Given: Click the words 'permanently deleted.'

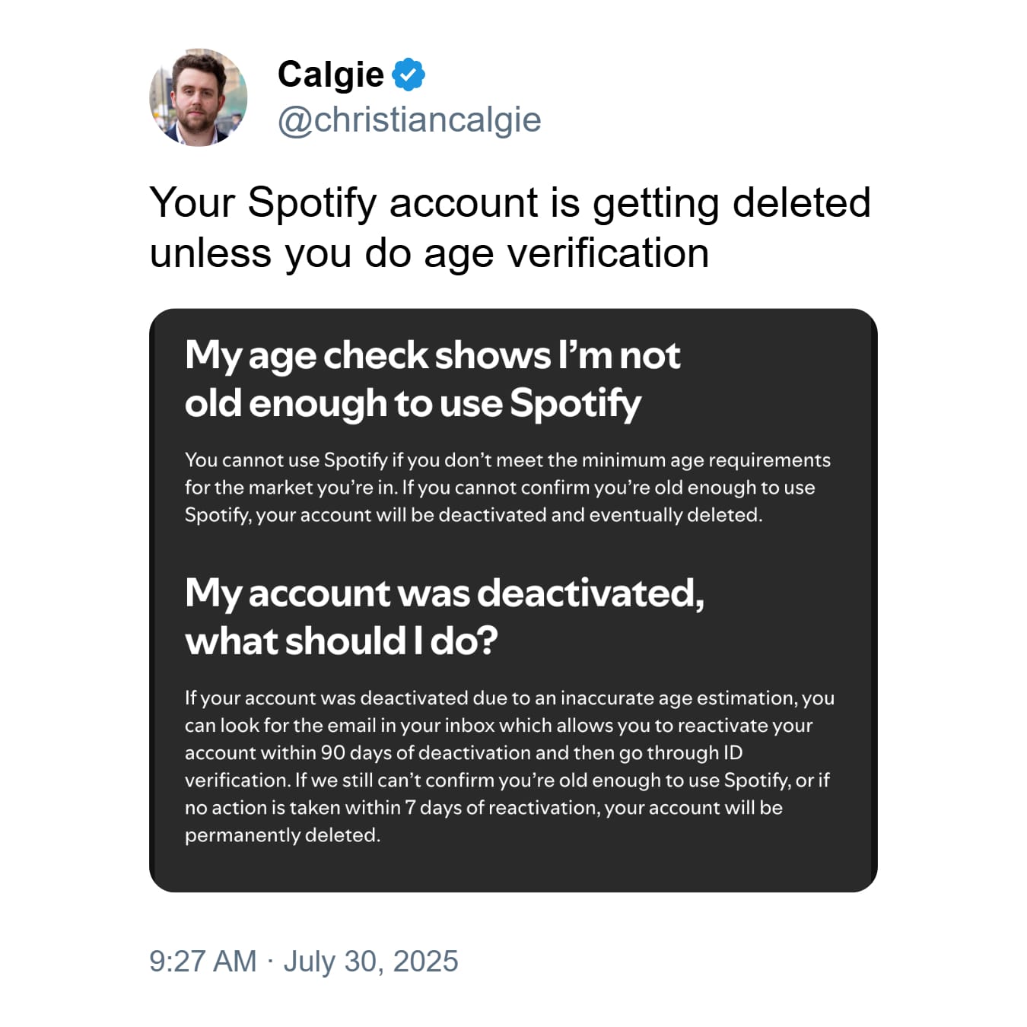Looking at the screenshot, I should coord(282,835).
